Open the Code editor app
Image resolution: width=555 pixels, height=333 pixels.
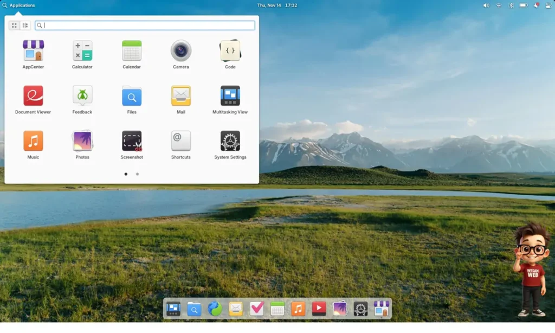[230, 51]
